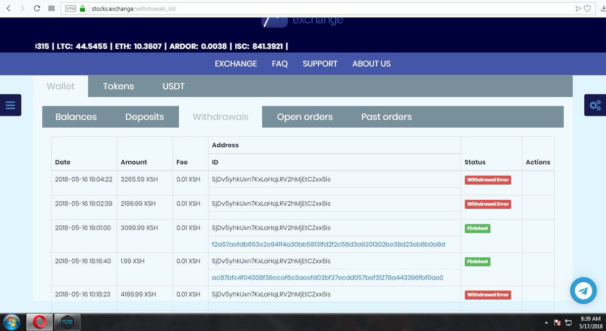The height and width of the screenshot is (331, 606).
Task: Click amount 1.99 XSH
Action: pyautogui.click(x=133, y=261)
